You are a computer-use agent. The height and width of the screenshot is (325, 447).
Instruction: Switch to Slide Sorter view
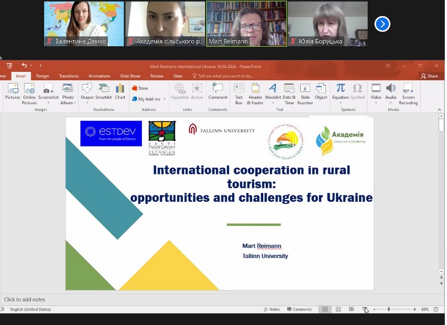(x=338, y=309)
